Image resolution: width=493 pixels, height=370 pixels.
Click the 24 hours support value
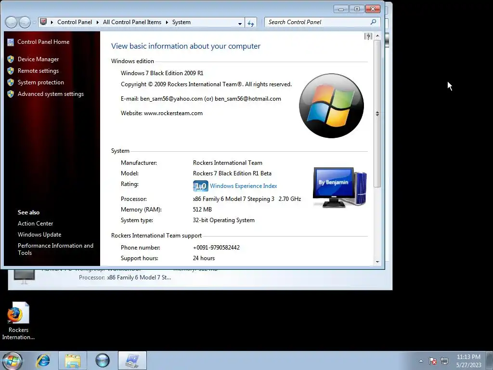click(x=204, y=258)
